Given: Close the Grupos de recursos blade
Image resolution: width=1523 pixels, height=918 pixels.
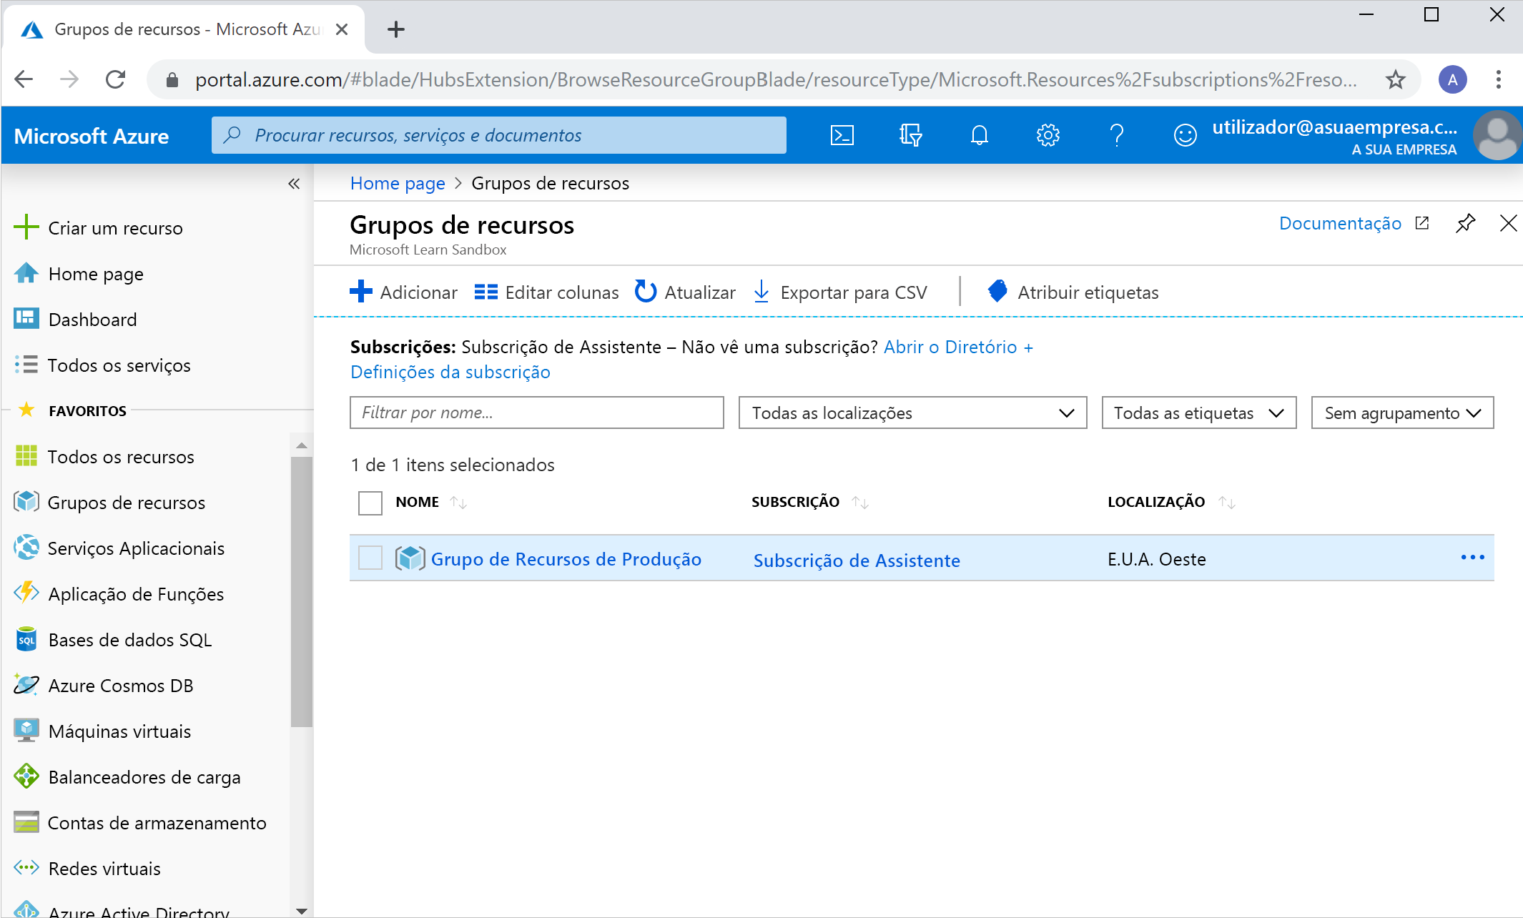Looking at the screenshot, I should (1508, 223).
